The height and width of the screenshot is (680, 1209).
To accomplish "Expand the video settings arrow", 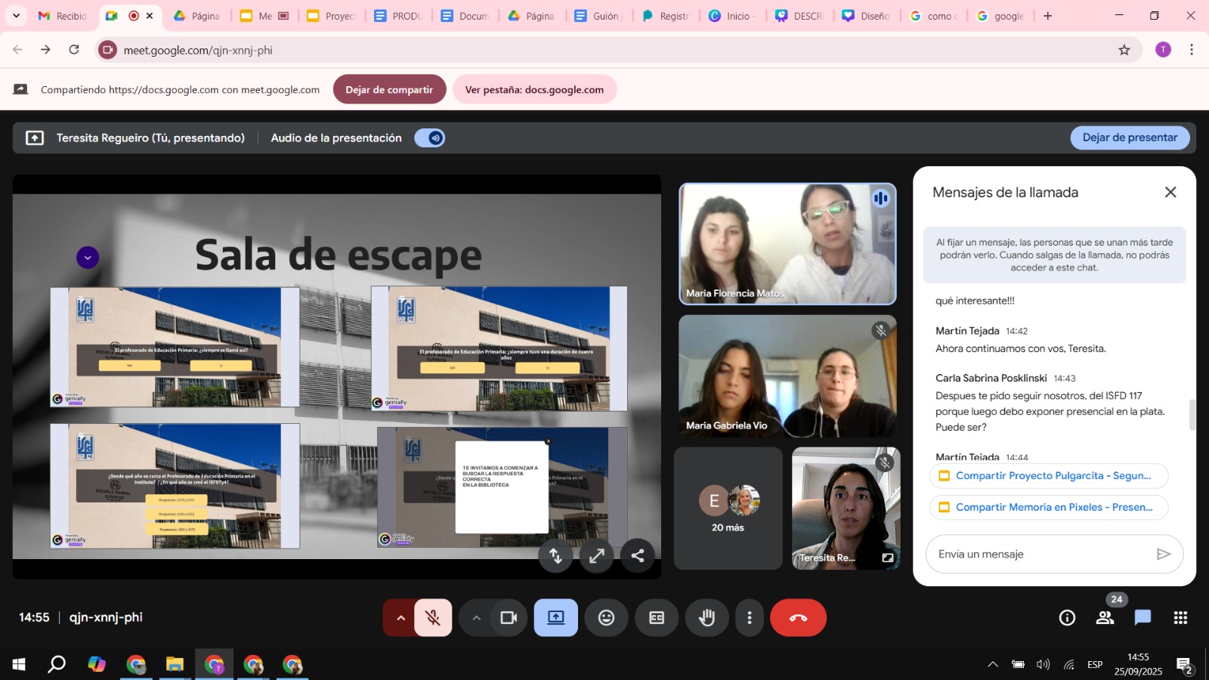I will pyautogui.click(x=476, y=618).
